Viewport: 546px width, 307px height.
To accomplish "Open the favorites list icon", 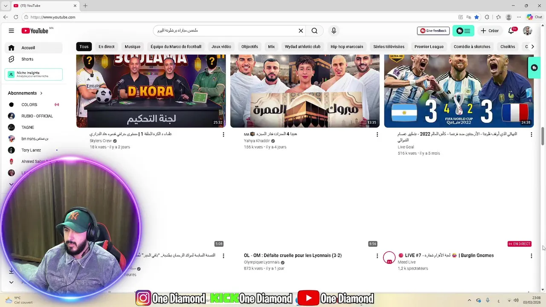I will tap(498, 17).
